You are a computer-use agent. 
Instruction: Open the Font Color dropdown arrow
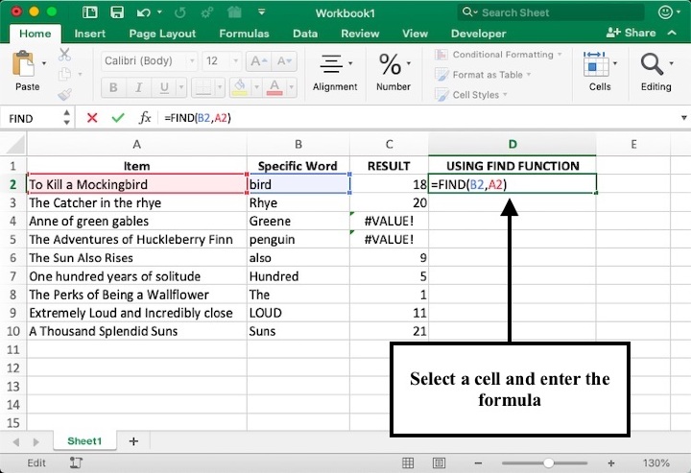291,87
